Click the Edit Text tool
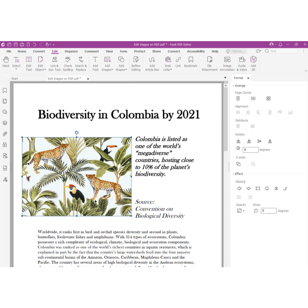Image resolution: width=308 pixels, height=308 pixels. click(x=29, y=64)
